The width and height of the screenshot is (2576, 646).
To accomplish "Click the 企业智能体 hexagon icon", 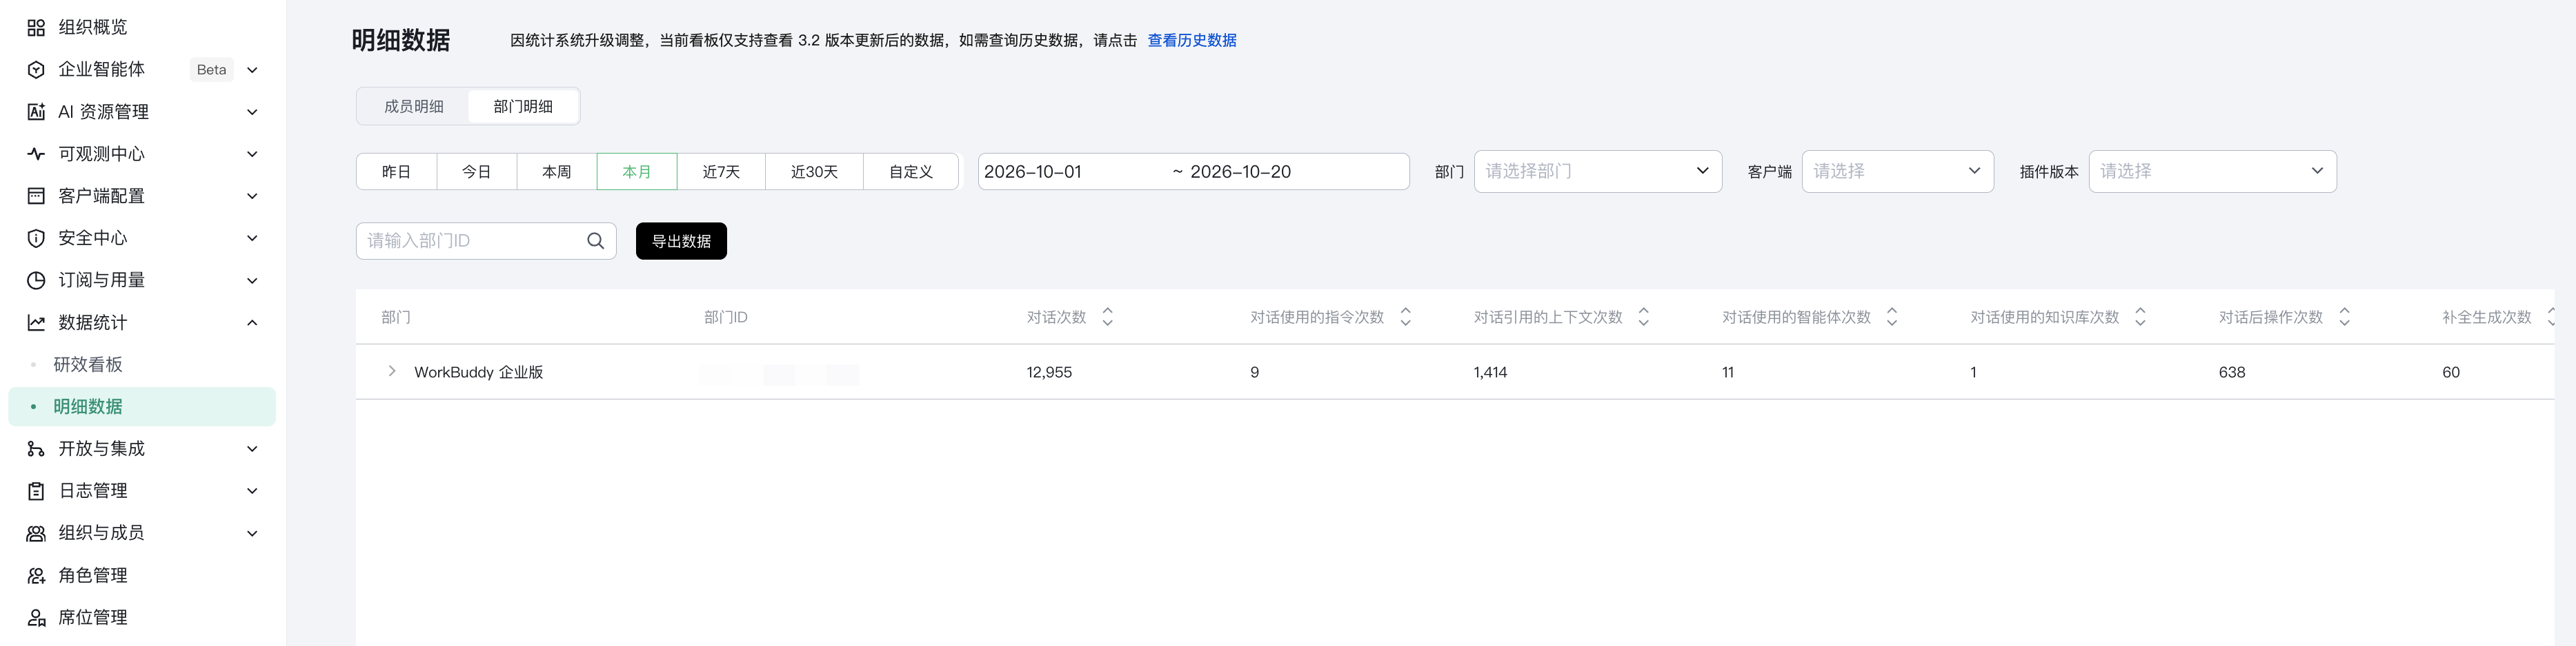I will point(36,70).
